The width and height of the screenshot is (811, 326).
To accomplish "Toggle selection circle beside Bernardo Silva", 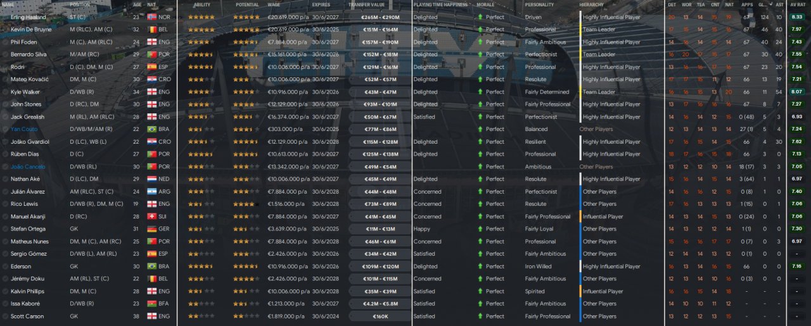I will pos(6,54).
